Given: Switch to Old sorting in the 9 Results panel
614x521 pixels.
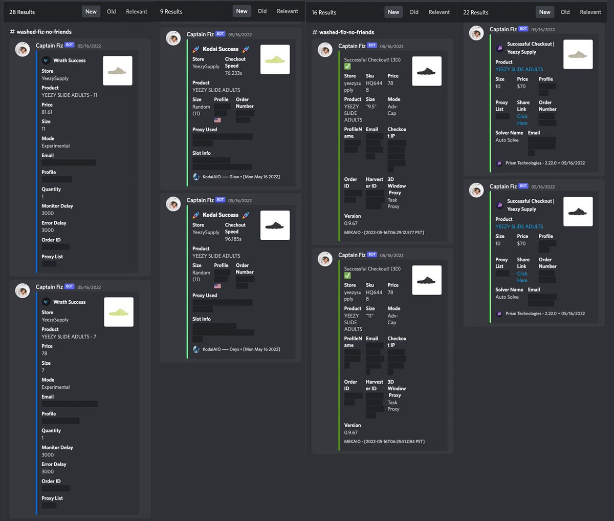Looking at the screenshot, I should [262, 11].
